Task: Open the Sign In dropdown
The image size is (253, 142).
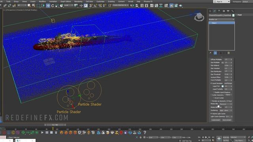Action: pos(221,2)
